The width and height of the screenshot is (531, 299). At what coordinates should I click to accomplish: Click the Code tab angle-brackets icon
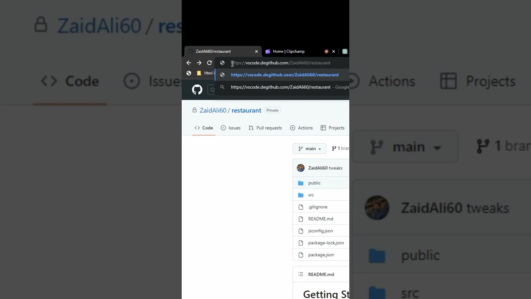197,128
